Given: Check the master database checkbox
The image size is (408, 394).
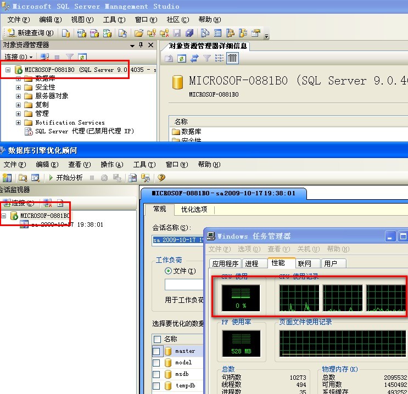Looking at the screenshot, I should (x=156, y=351).
